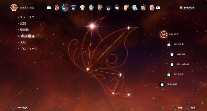Select the red-haired character with fox mask portrait
The image size is (207, 111).
pyautogui.click(x=56, y=8)
